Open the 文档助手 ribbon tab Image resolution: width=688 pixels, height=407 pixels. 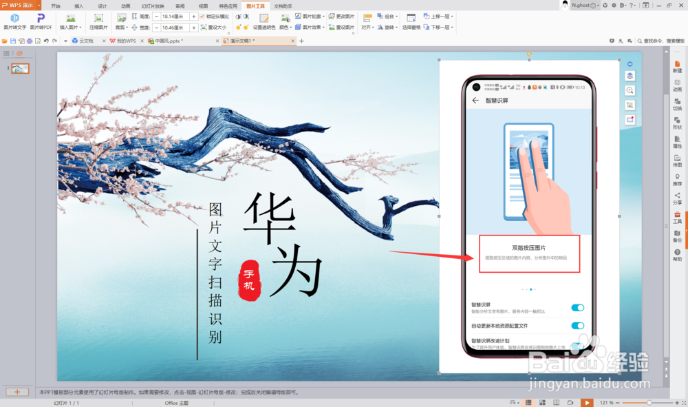pos(283,6)
